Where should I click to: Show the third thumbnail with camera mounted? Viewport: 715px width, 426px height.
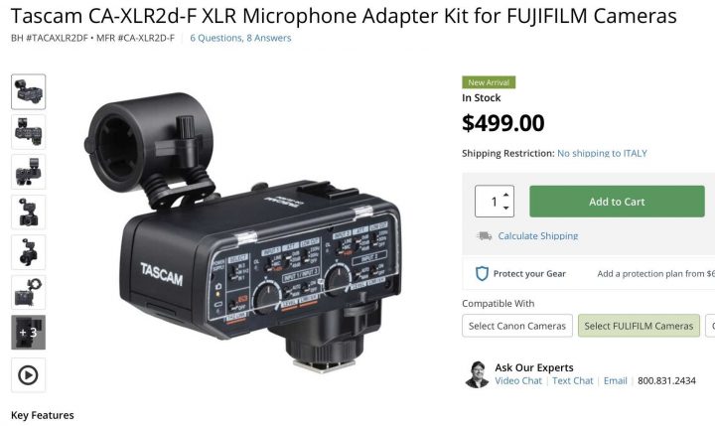click(28, 172)
